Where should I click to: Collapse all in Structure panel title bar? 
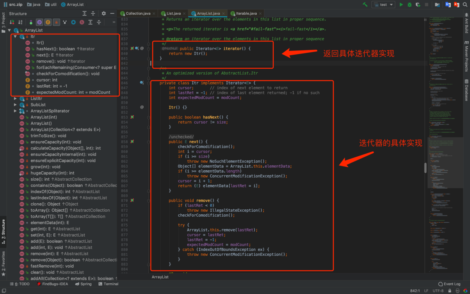93,14
